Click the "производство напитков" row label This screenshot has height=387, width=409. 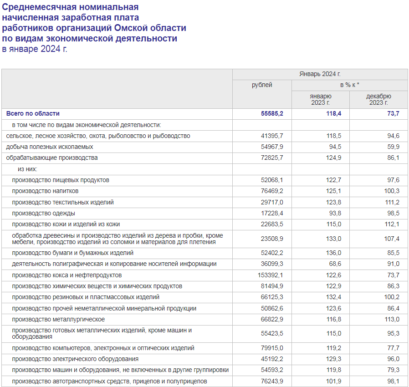(45, 191)
